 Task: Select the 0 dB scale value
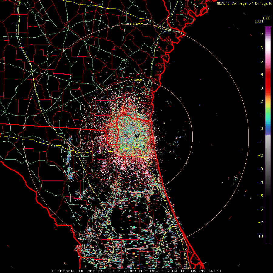pyautogui.click(x=262, y=129)
